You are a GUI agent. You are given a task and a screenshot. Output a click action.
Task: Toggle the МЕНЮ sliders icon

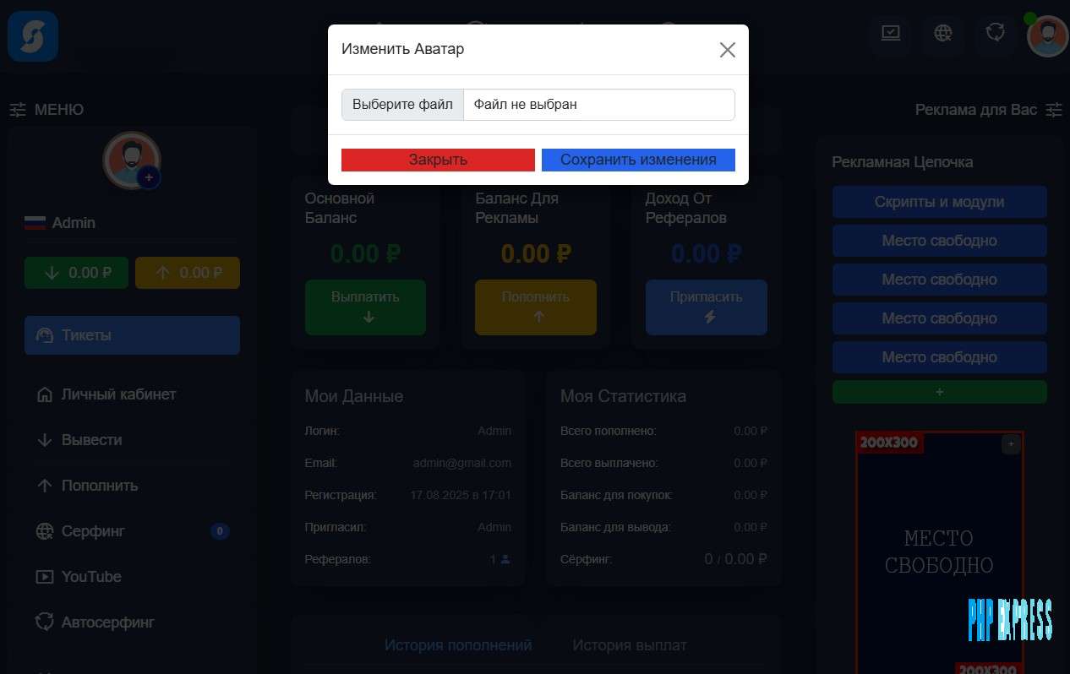18,110
